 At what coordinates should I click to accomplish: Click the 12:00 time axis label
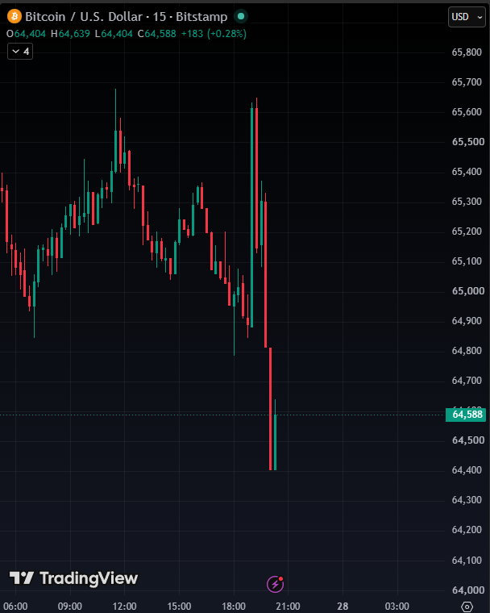(x=125, y=607)
